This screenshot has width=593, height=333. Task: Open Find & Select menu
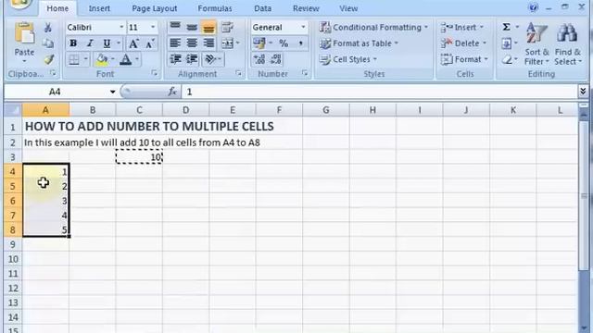(x=568, y=43)
